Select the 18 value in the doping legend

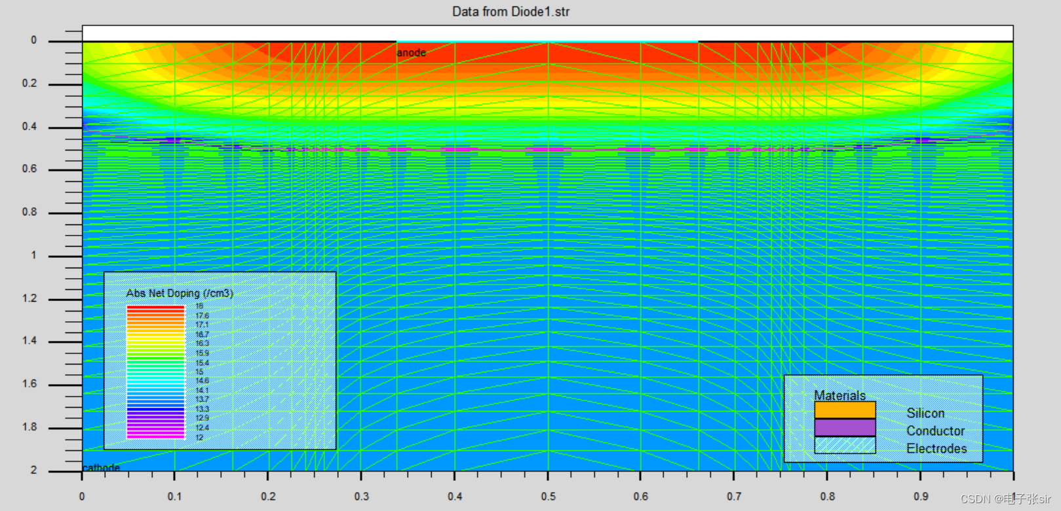199,306
